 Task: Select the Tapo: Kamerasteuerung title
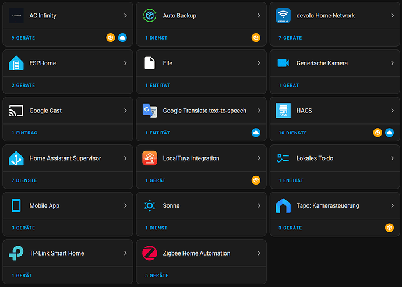tap(327, 205)
